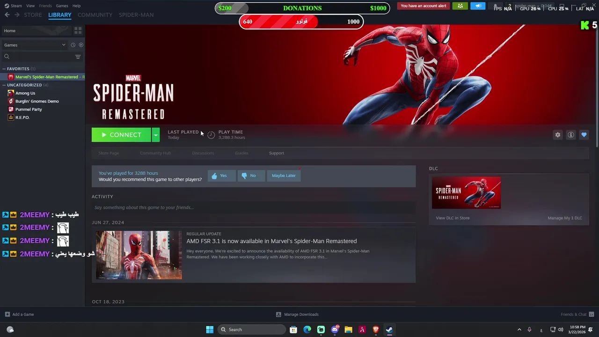The width and height of the screenshot is (599, 337).
Task: Click the green CONNECT button
Action: (x=121, y=135)
